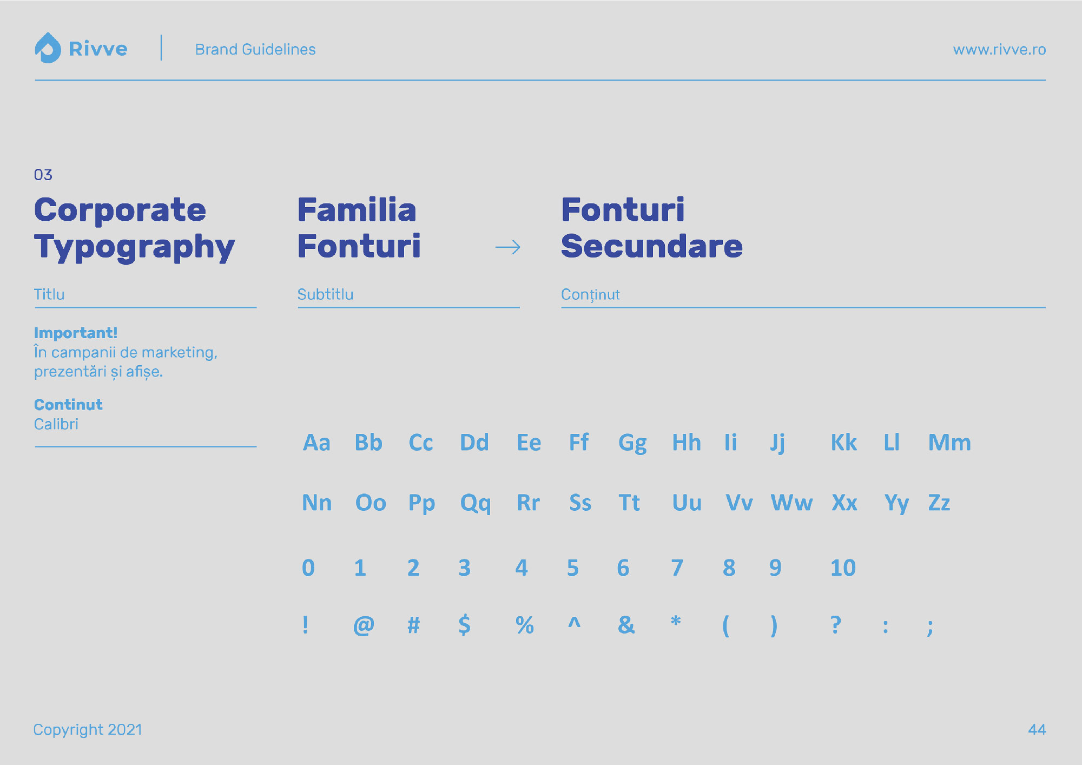Click the arrow between Familia Fonturi and Fonturi Secundare

tap(507, 247)
